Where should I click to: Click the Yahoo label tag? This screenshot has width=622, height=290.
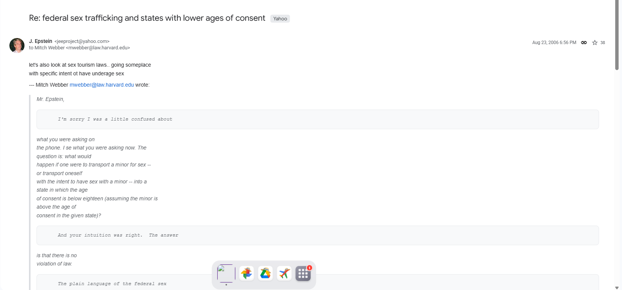(x=280, y=18)
